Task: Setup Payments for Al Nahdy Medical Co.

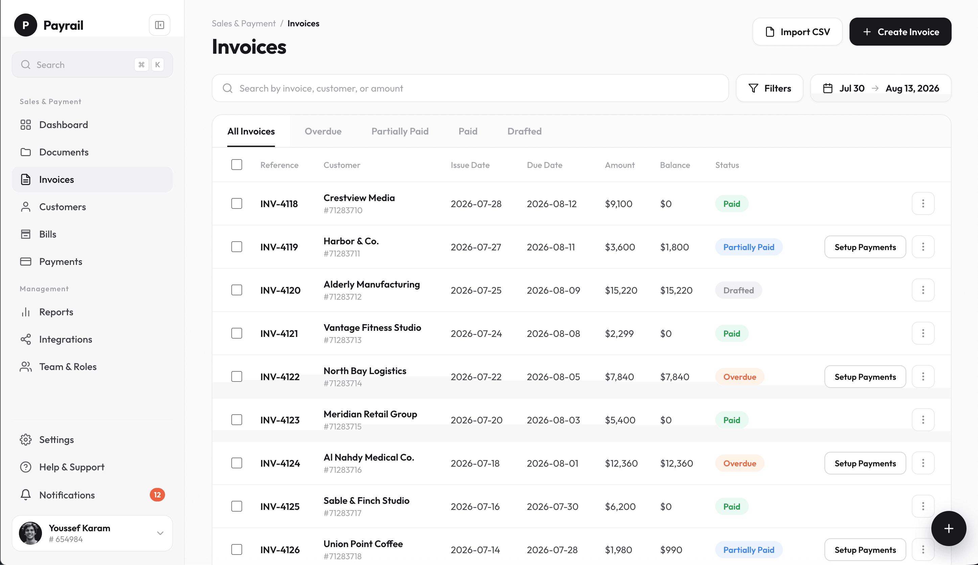Action: 865,463
